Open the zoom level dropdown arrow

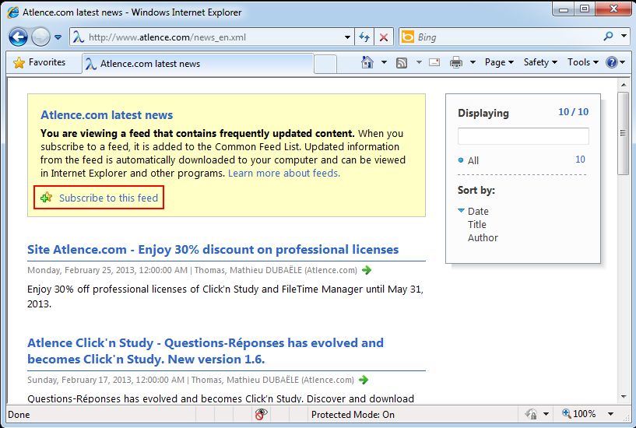pos(610,414)
